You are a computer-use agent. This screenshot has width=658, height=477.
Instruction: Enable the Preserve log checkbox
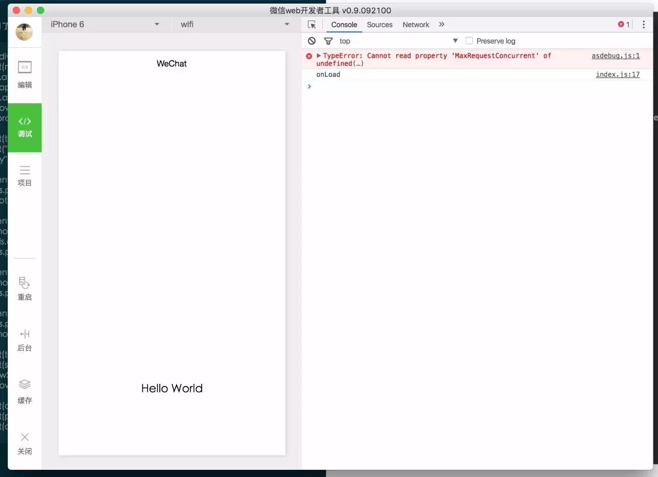[x=469, y=41]
